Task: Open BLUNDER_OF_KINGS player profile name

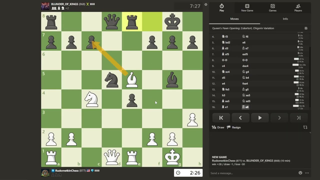Action: coord(64,4)
